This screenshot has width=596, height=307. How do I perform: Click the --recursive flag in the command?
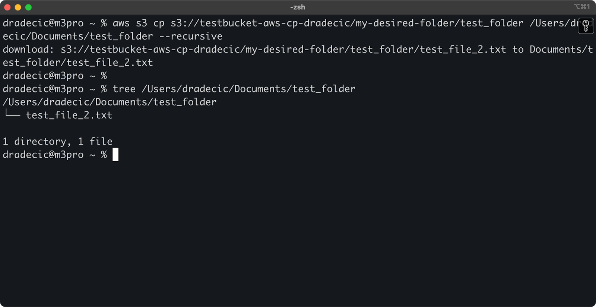191,36
